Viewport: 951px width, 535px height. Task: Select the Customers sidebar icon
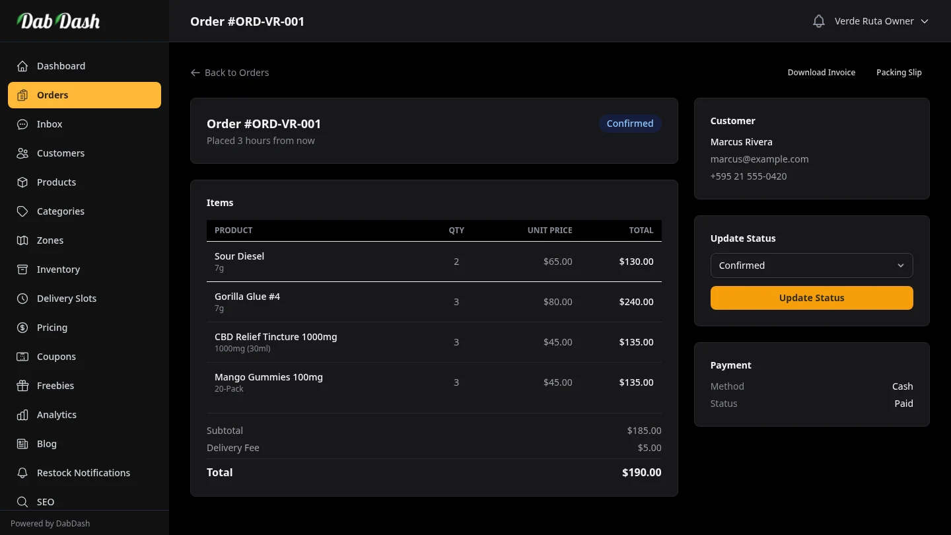tap(22, 153)
